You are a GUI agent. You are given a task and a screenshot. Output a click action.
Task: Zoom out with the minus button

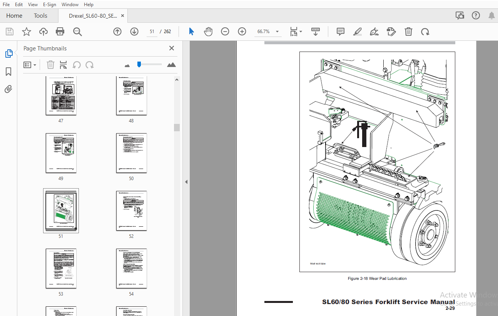[x=225, y=32]
